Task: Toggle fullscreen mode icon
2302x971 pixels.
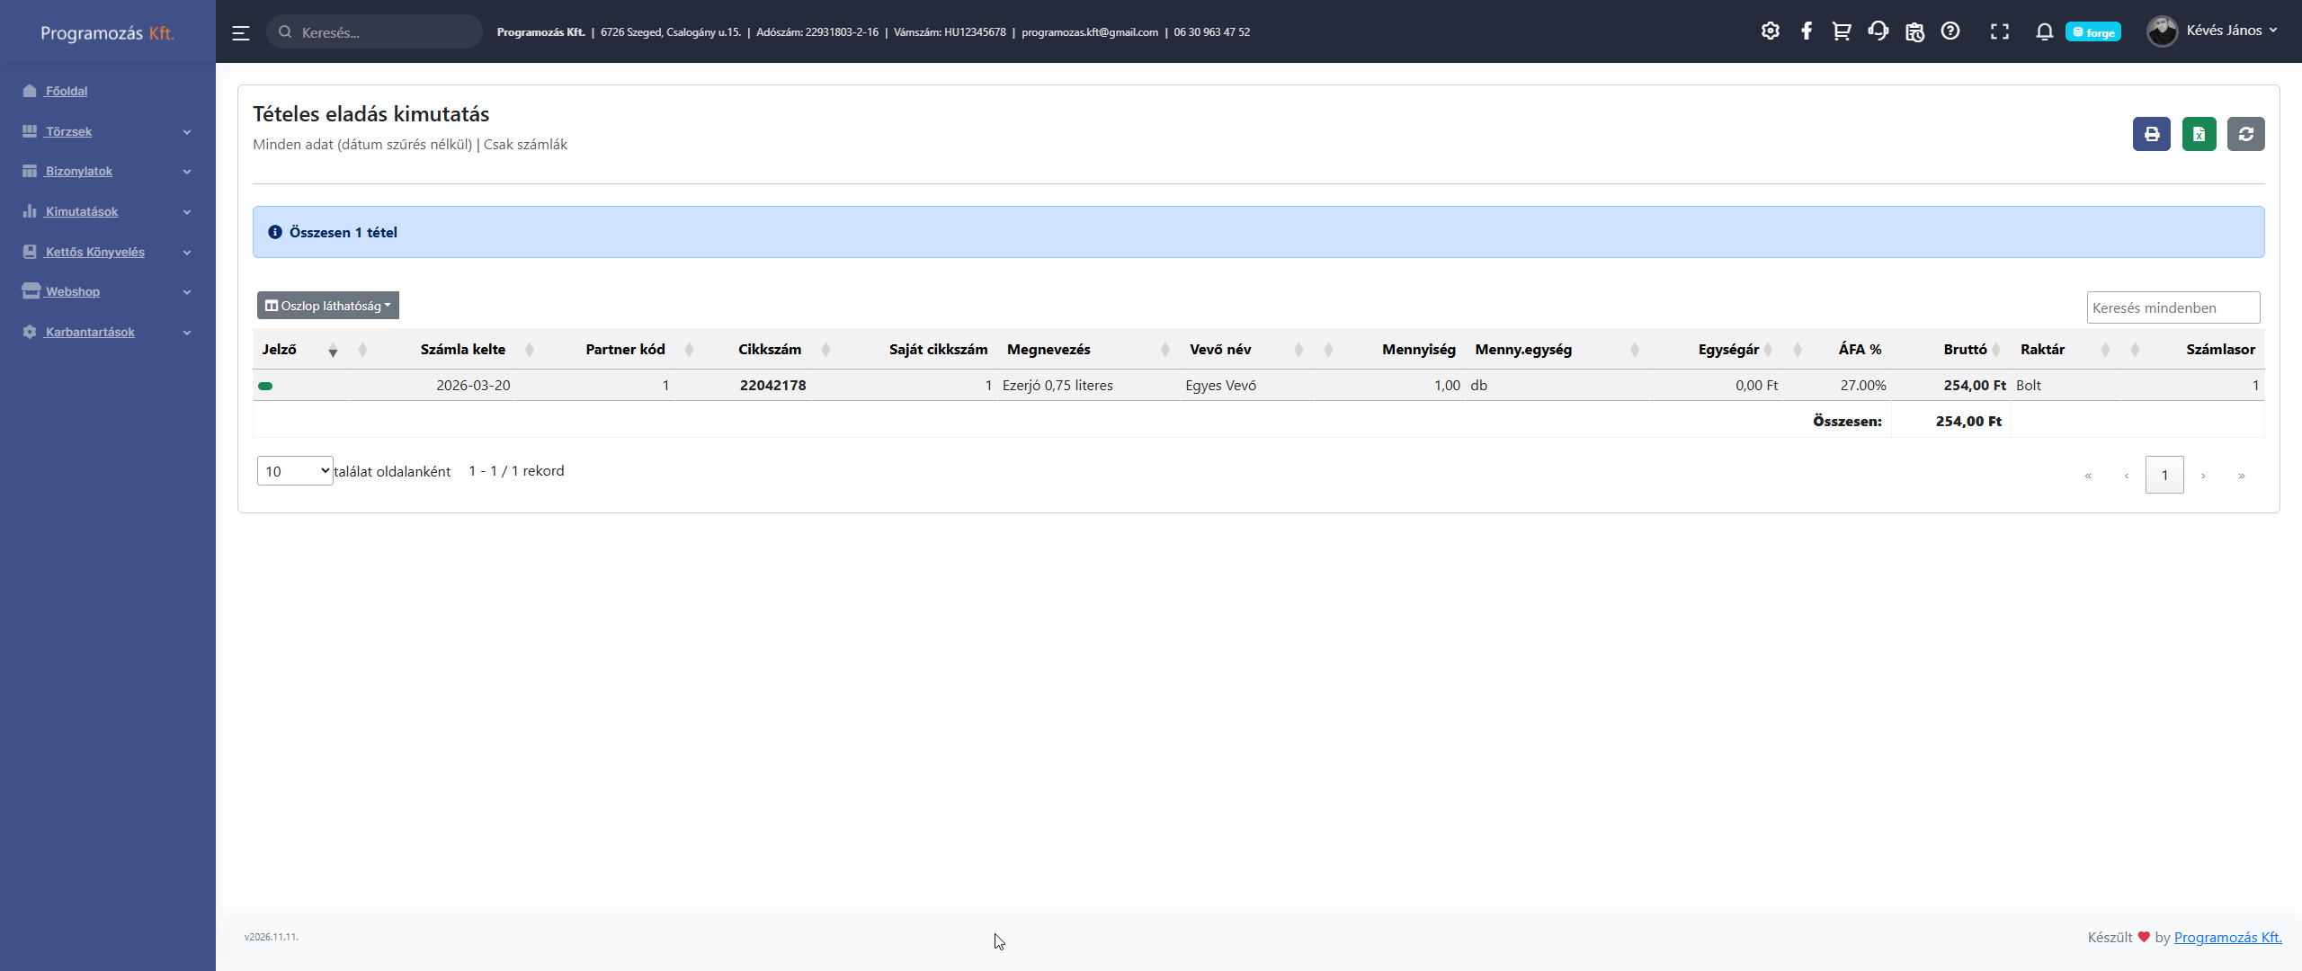Action: [x=1999, y=31]
